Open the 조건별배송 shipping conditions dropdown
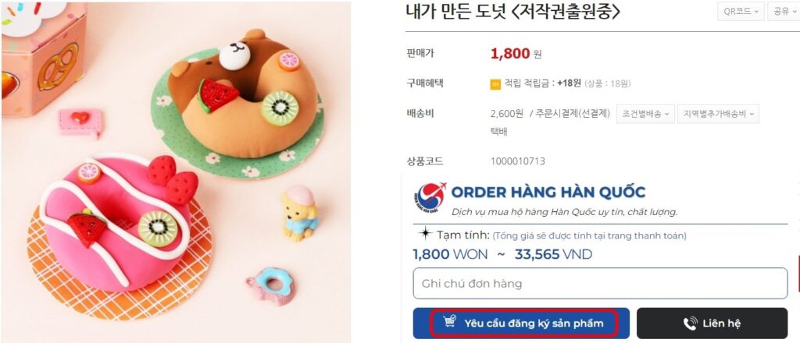This screenshot has height=343, width=800. pos(645,114)
